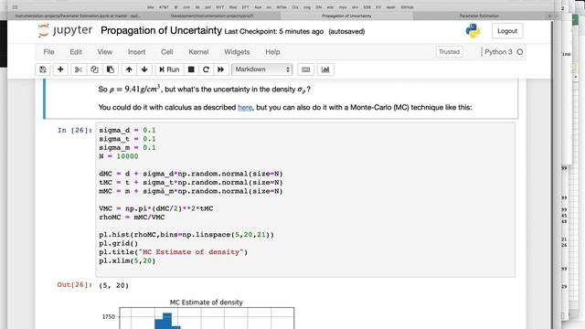585x329 pixels.
Task: Rename notebook via Propagation of Uncertainty title
Action: pyautogui.click(x=161, y=30)
